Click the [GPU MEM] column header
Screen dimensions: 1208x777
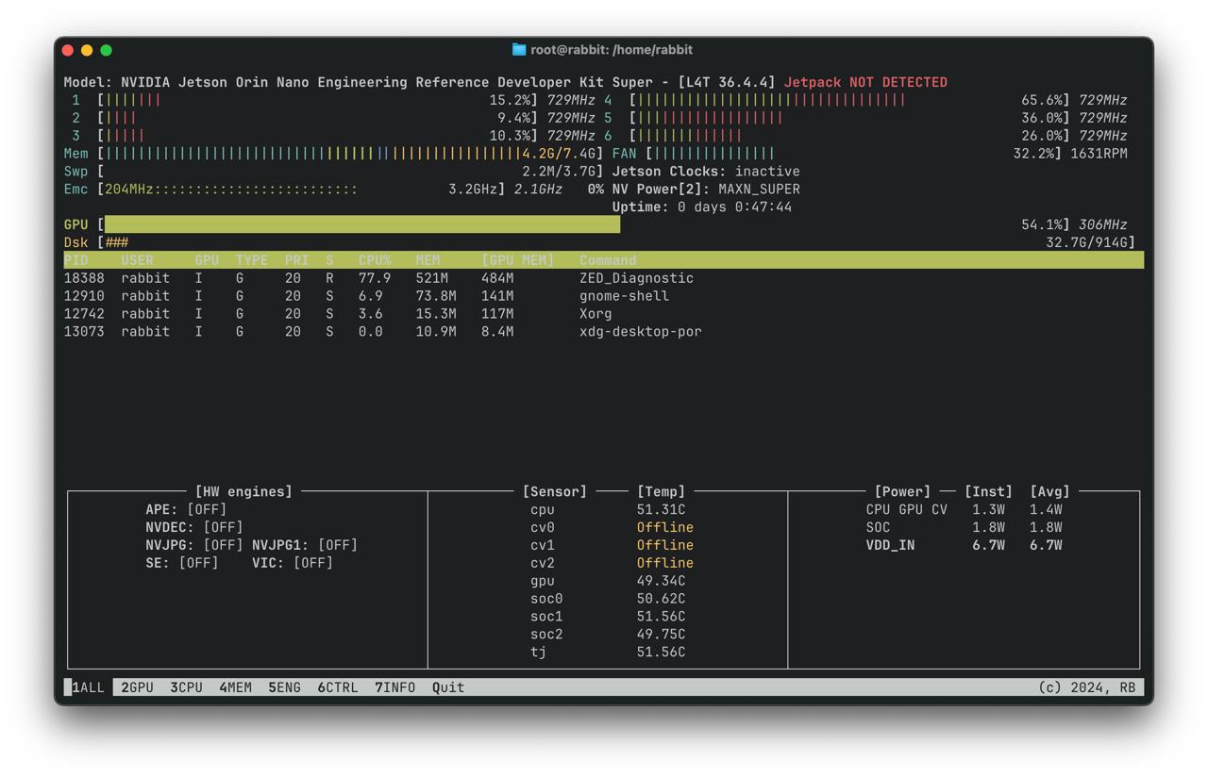(517, 260)
